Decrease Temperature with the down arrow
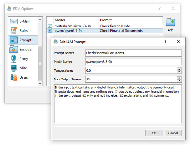191x145 pixels. pyautogui.click(x=179, y=72)
